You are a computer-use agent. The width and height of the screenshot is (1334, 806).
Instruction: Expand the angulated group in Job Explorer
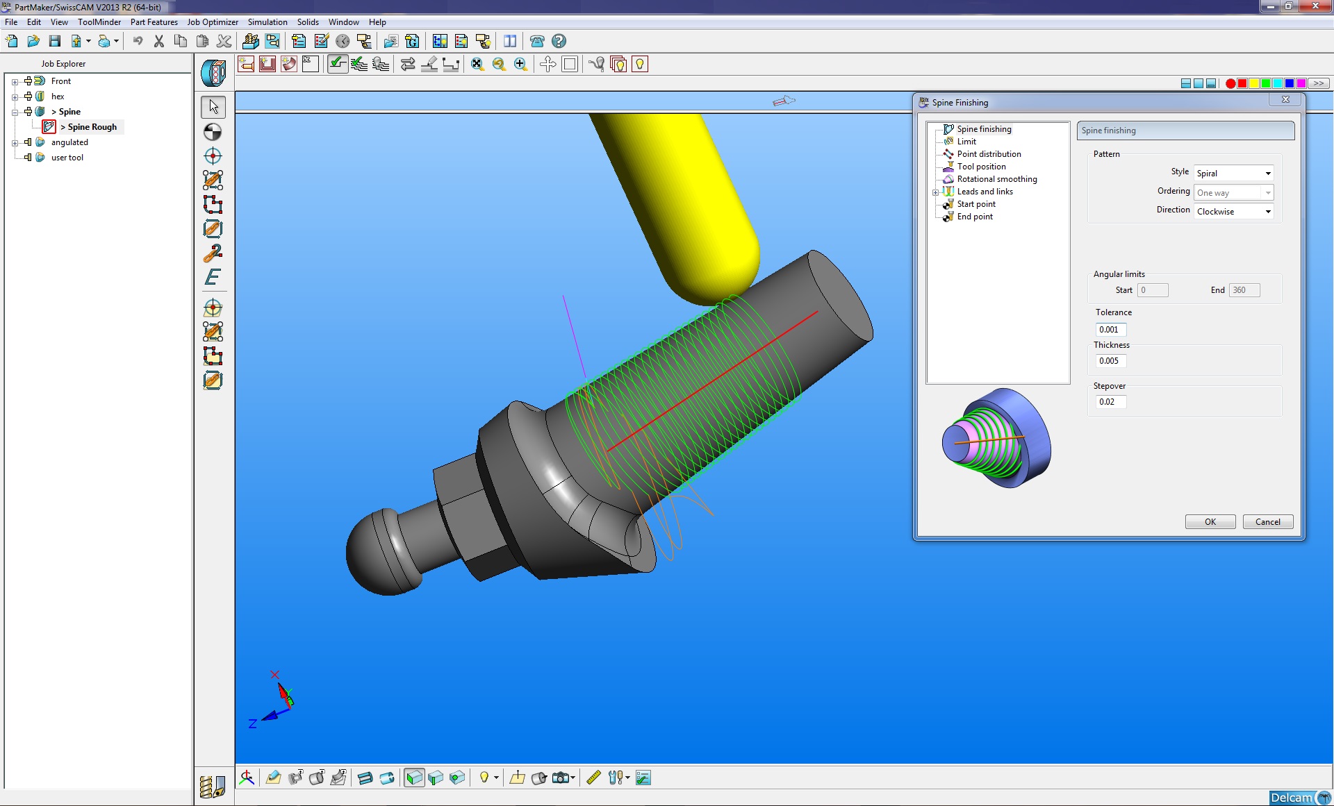15,143
